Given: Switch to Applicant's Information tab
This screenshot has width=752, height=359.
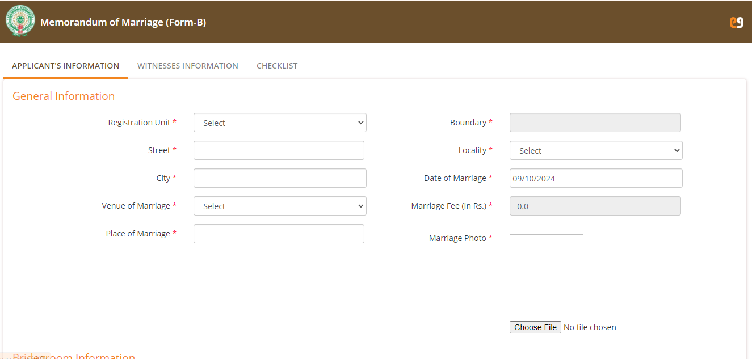Looking at the screenshot, I should 65,66.
